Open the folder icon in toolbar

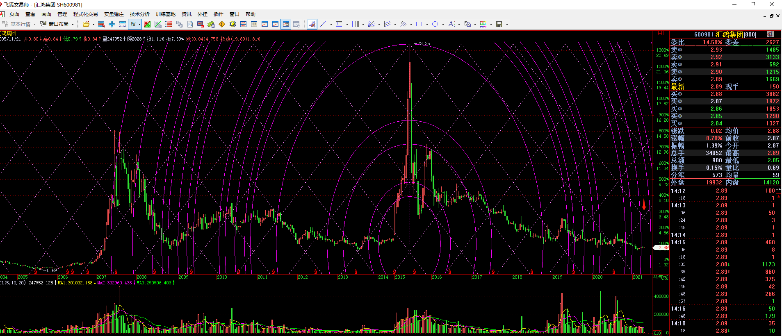(x=86, y=24)
